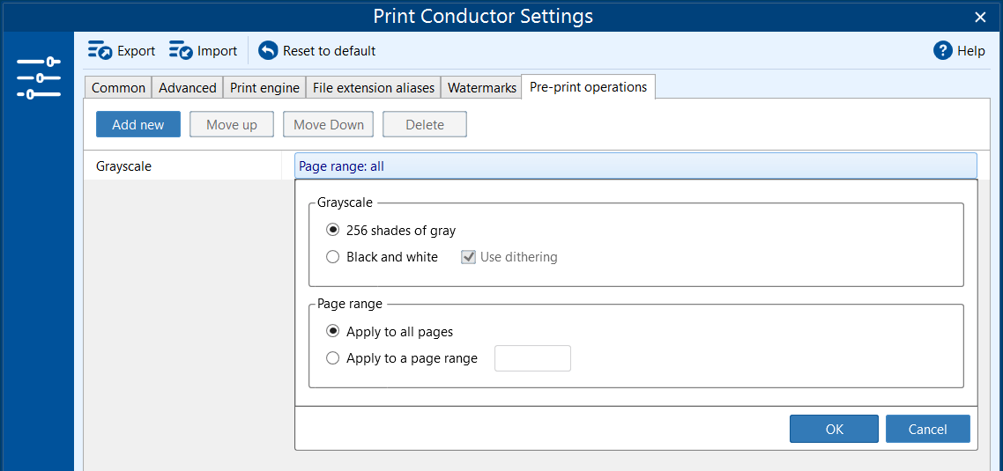Select the 256 shades of gray option
1003x471 pixels.
332,231
